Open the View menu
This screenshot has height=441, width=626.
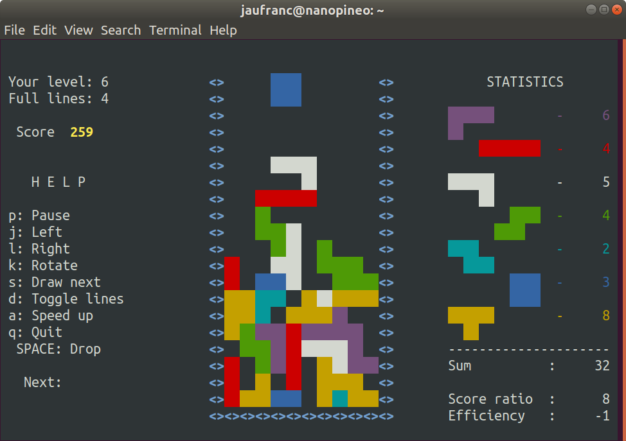(x=78, y=30)
